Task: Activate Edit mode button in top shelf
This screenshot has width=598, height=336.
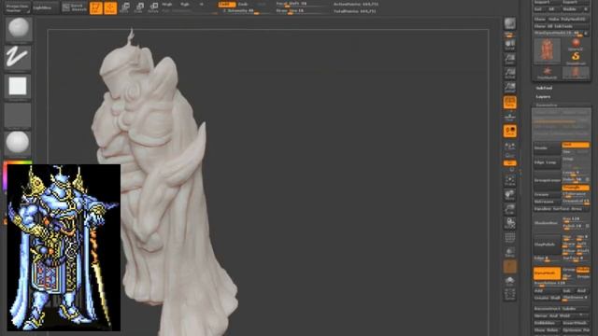Action: pos(96,7)
